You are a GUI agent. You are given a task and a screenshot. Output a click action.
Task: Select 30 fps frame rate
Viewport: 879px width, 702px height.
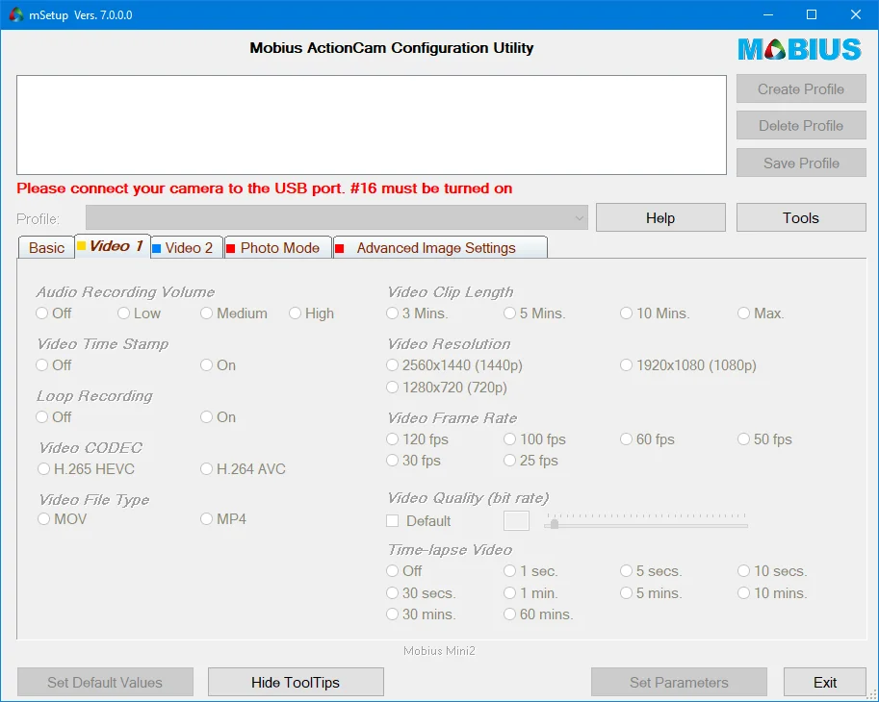tap(413, 461)
